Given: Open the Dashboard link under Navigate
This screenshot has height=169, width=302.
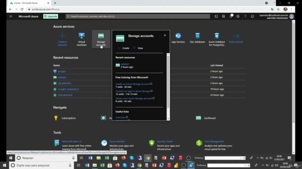Looking at the screenshot, I should coord(210,118).
